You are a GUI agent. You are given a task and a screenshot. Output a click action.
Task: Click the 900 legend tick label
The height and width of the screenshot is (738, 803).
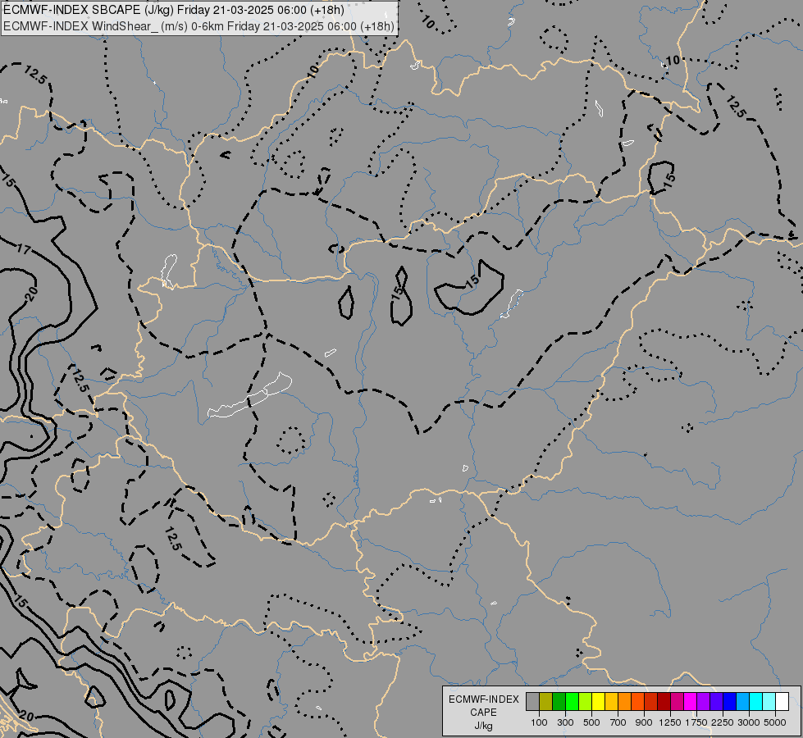pos(644,722)
